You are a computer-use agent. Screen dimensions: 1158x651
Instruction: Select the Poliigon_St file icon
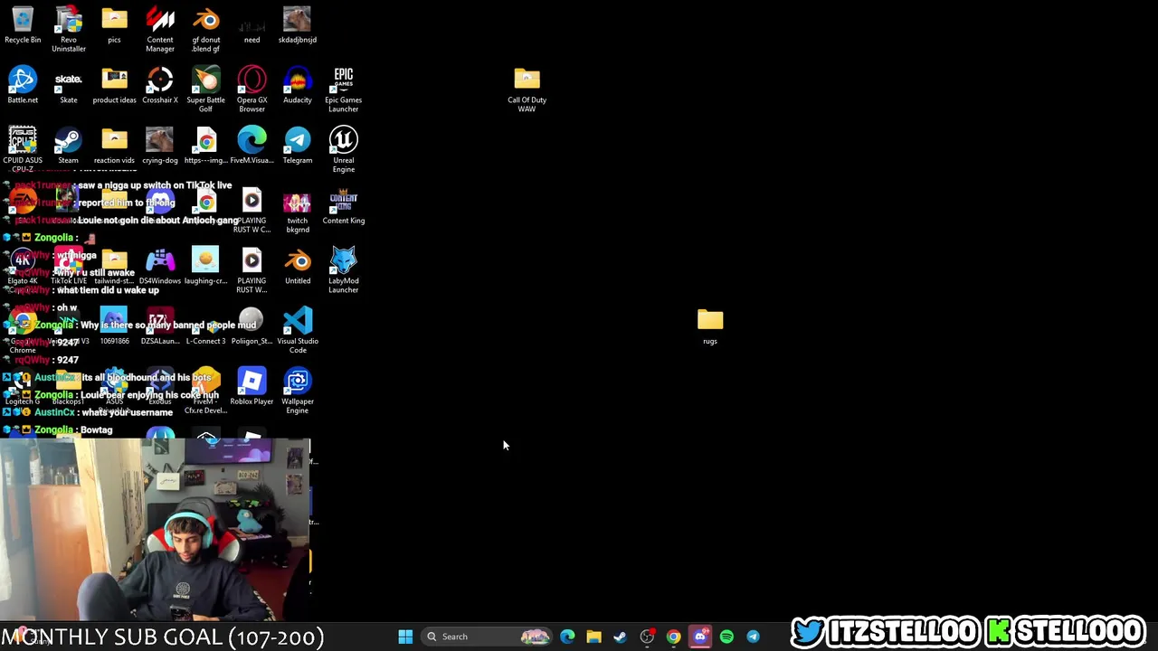(252, 326)
